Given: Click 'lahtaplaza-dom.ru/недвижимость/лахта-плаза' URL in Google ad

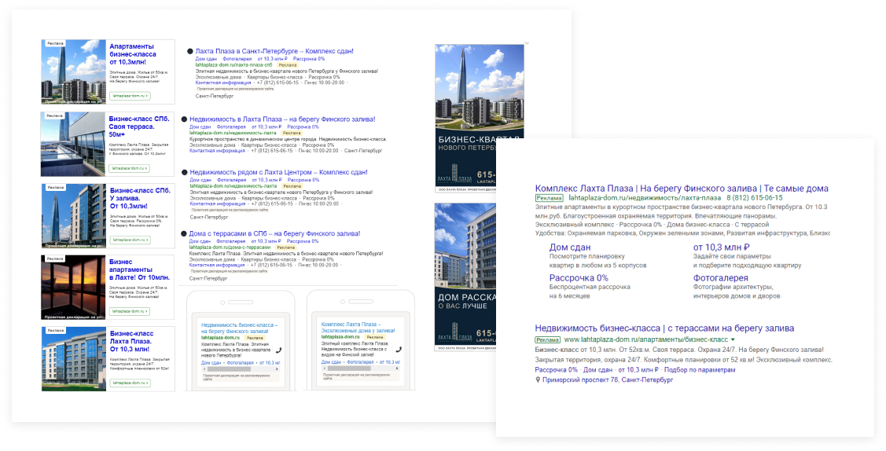Looking at the screenshot, I should [x=645, y=198].
